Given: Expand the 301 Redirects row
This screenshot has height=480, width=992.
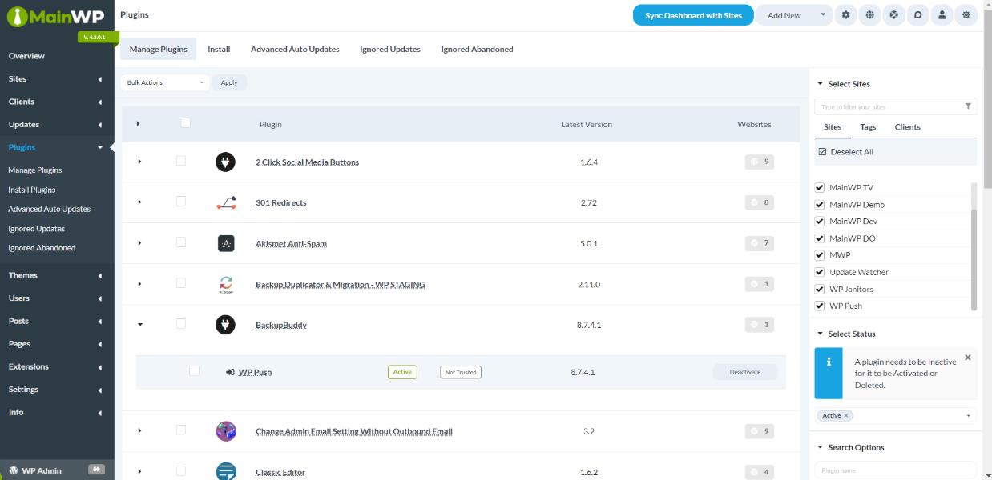Looking at the screenshot, I should click(x=140, y=202).
